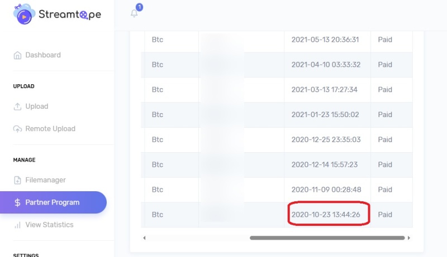The width and height of the screenshot is (447, 257).
Task: Click the Partner Program dollar icon
Action: tap(17, 202)
